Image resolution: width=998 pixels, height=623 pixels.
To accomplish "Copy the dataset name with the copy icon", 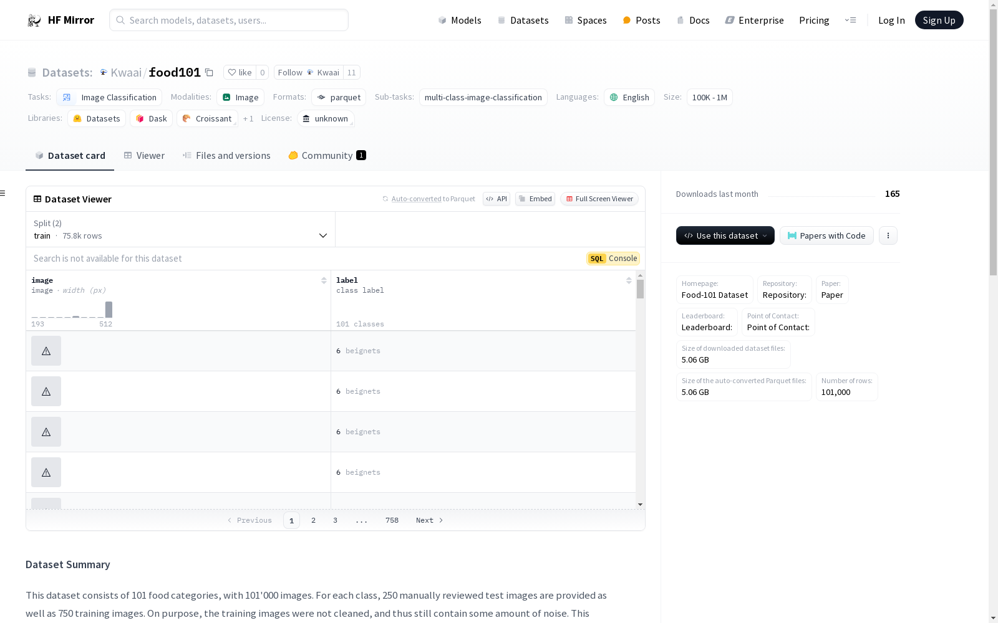I will click(210, 73).
